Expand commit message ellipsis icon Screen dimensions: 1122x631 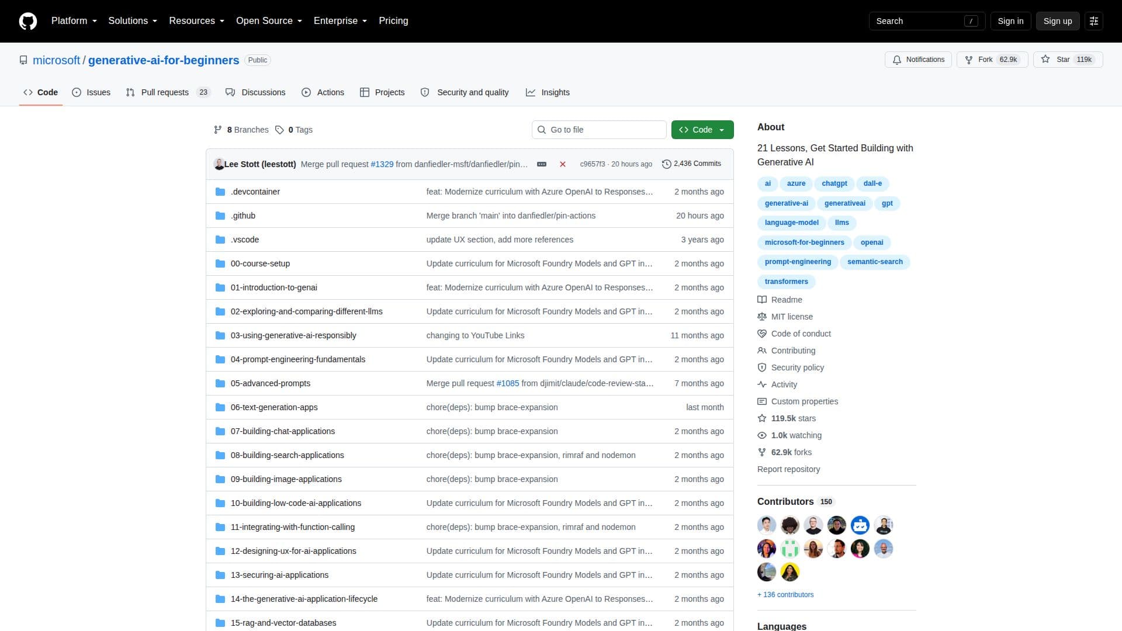coord(542,164)
